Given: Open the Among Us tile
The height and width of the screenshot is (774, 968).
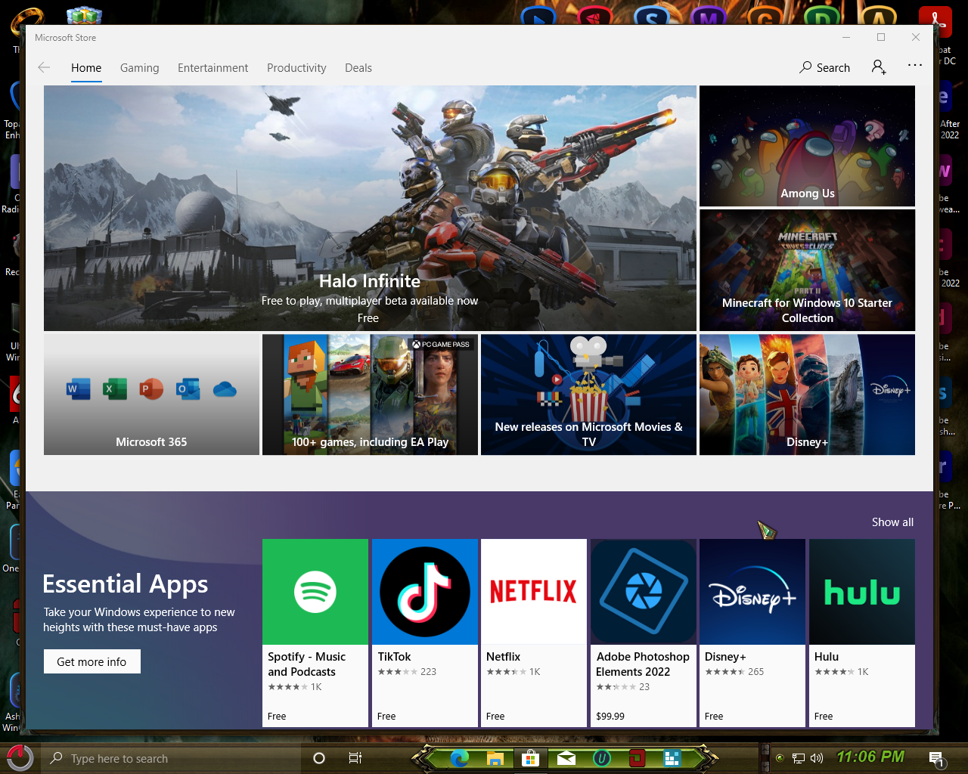Looking at the screenshot, I should pos(807,146).
